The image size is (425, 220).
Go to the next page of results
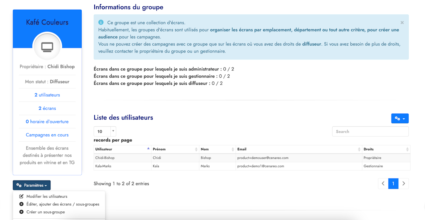point(403,183)
